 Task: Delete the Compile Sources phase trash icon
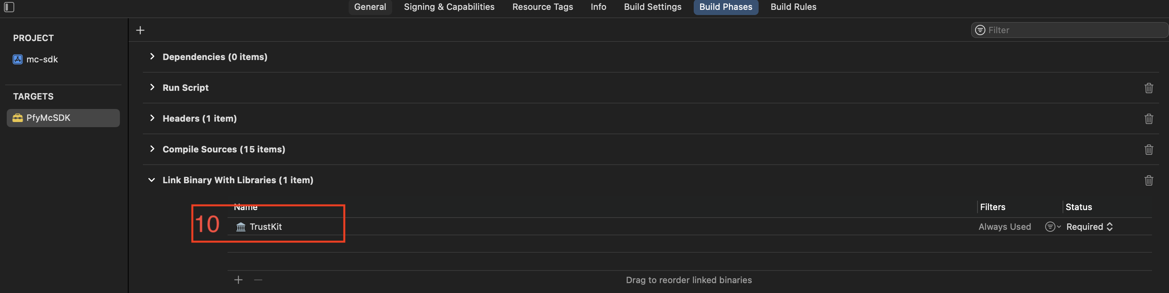(1148, 149)
